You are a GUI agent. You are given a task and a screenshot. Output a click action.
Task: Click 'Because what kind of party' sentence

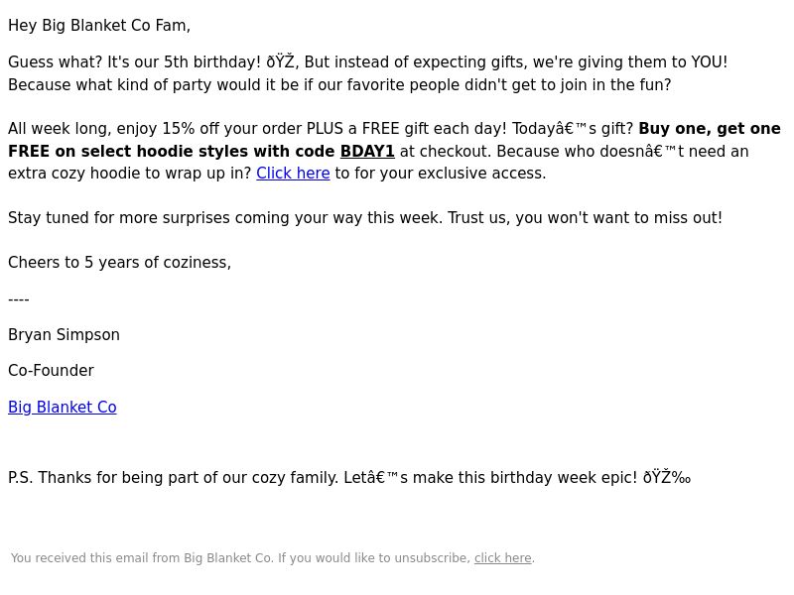pos(339,84)
